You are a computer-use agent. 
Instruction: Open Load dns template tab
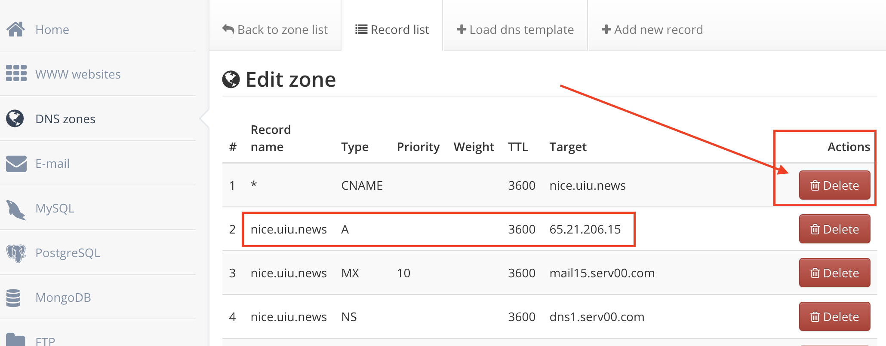(515, 30)
